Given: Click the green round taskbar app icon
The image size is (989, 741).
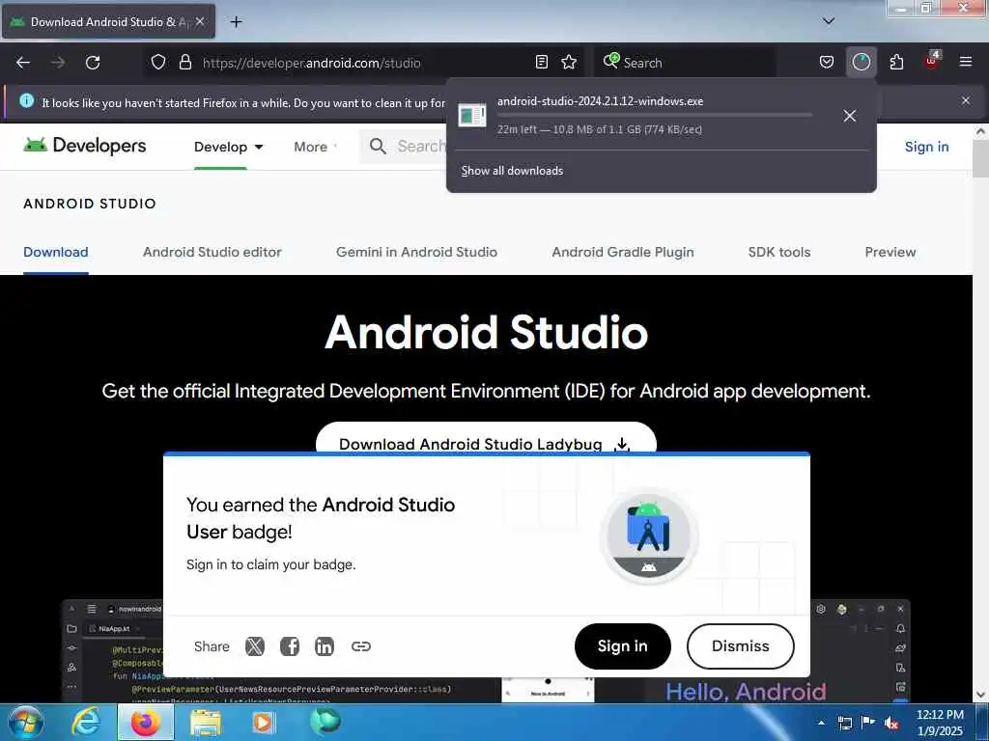Looking at the screenshot, I should pos(325,721).
